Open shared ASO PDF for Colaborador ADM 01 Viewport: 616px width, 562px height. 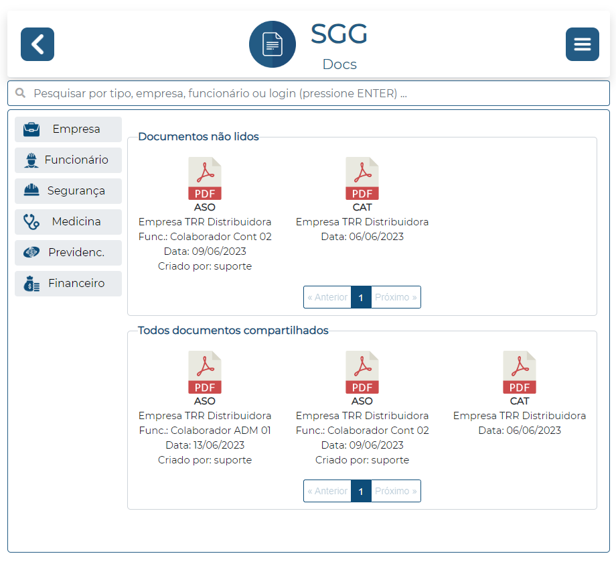click(x=205, y=373)
